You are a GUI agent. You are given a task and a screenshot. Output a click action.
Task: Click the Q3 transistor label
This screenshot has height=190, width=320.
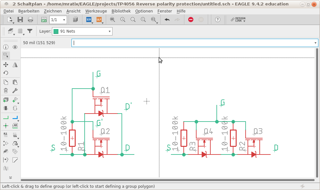coord(258,131)
